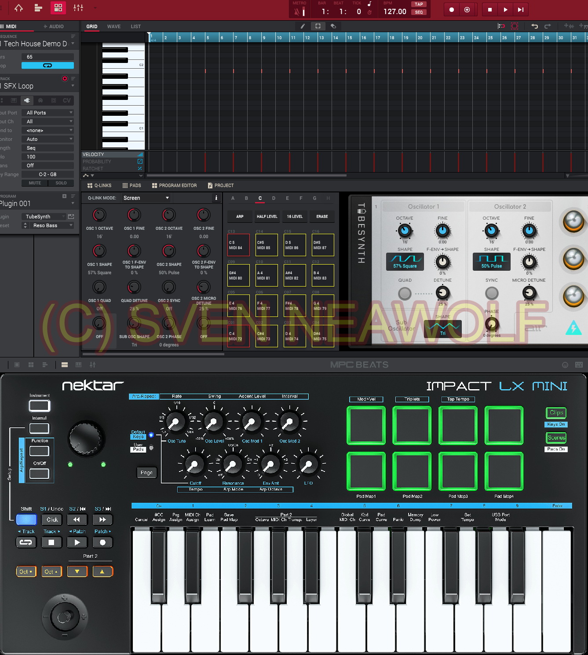Open the LIST editor tab
This screenshot has width=588, height=655.
136,26
